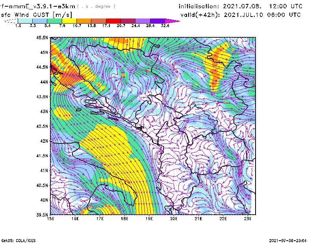Screen dimensions: 315x243
Task: Click the 42N latitude label
Action: click(44, 141)
